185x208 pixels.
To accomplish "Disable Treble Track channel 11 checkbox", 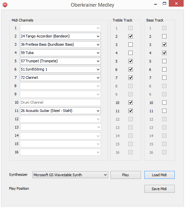I will (130, 111).
